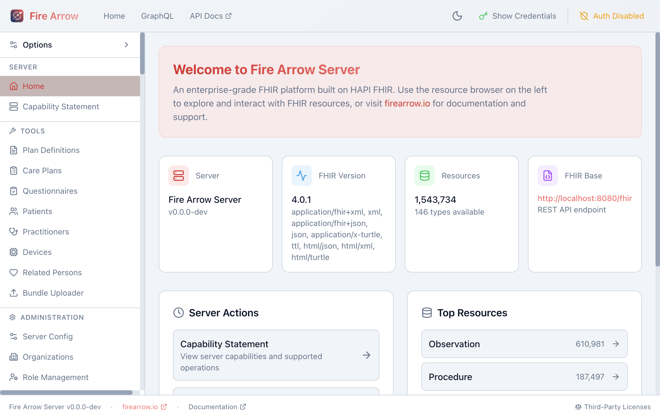Expand the Options panel chevron

coord(126,44)
